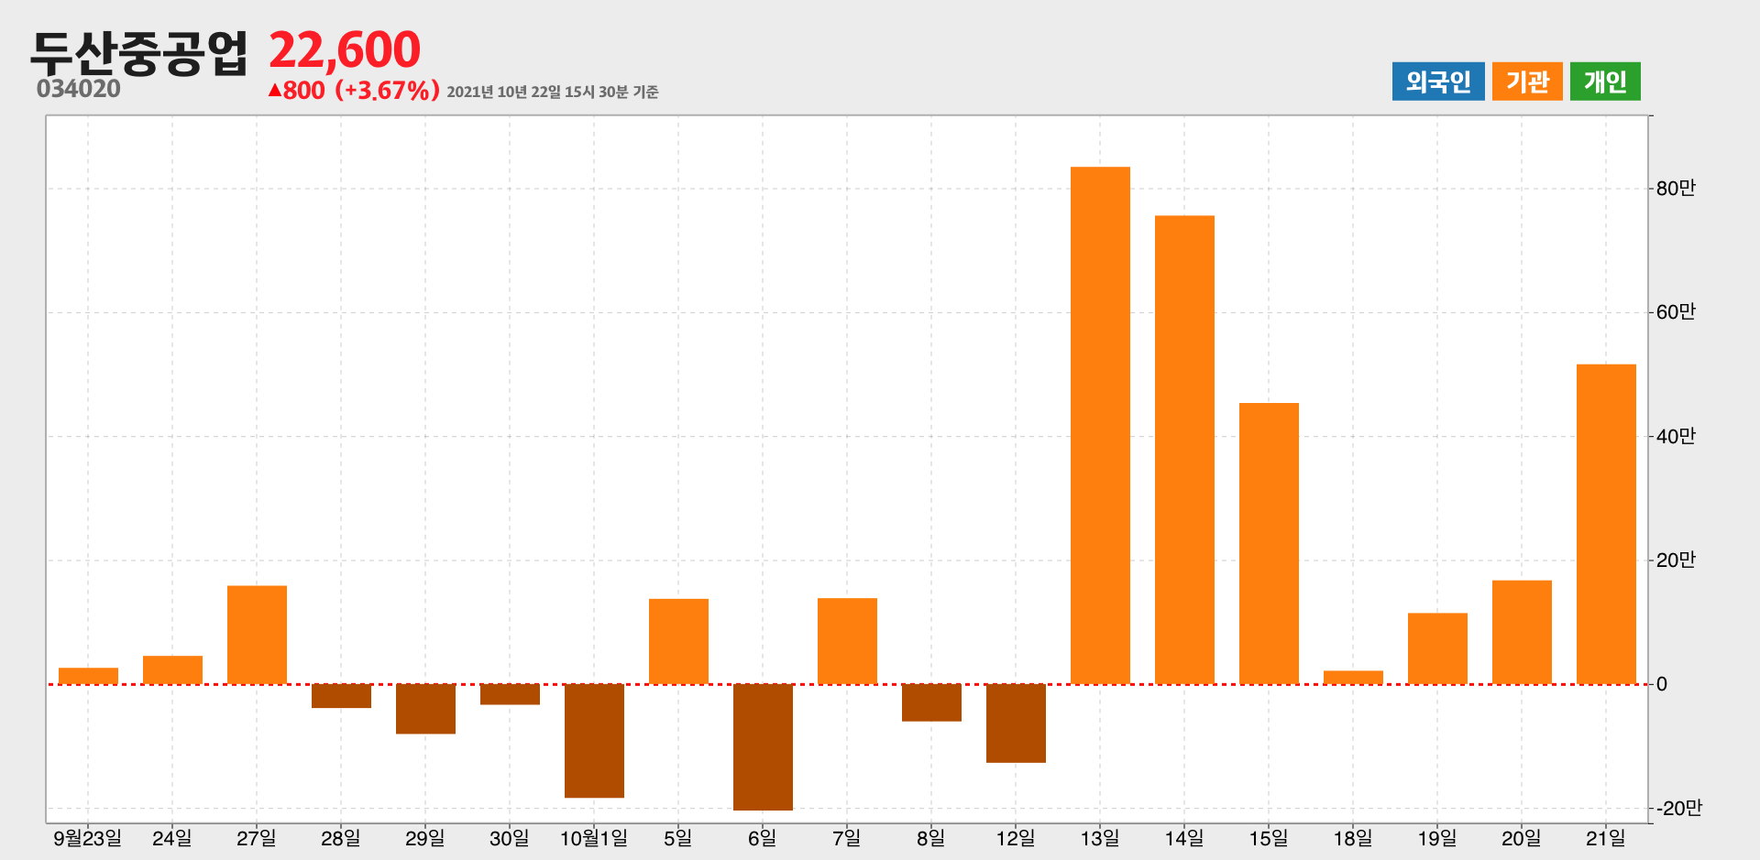Click the 21일 x-axis label
The image size is (1760, 860).
point(1606,838)
